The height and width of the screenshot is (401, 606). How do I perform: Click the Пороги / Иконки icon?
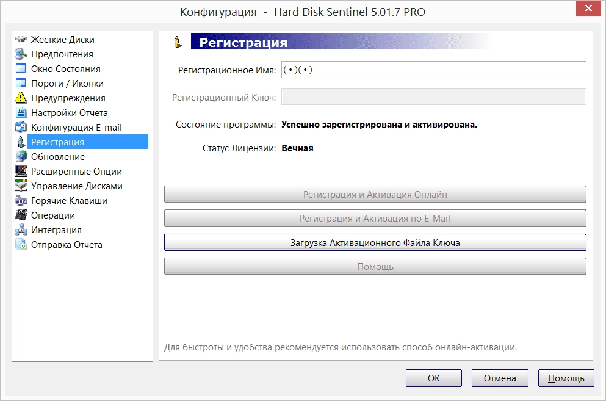pyautogui.click(x=21, y=83)
